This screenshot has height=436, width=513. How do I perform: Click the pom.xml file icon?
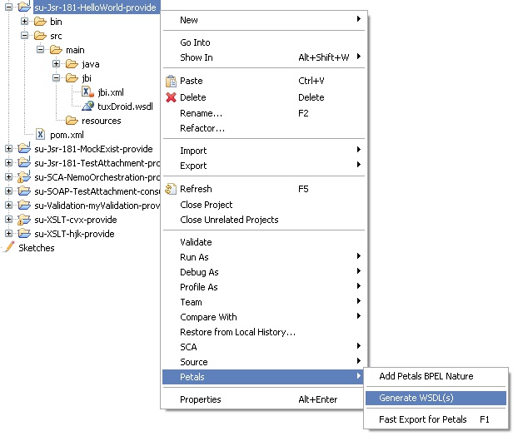pos(40,135)
